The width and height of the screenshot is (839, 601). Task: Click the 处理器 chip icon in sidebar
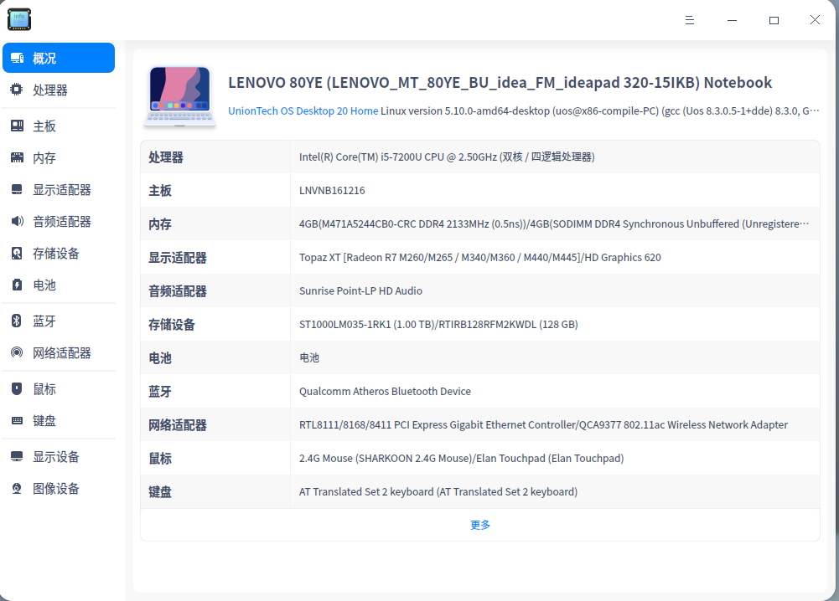(17, 90)
